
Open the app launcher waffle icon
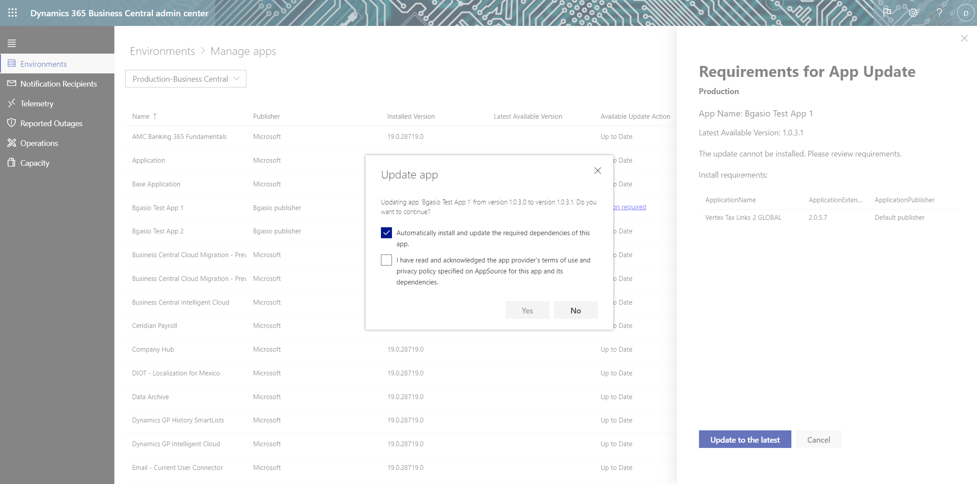(x=12, y=13)
